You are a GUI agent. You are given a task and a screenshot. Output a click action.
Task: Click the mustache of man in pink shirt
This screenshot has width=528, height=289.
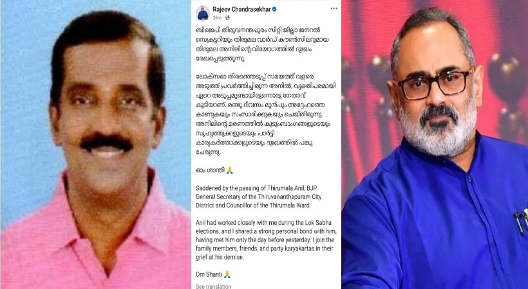coord(106,142)
